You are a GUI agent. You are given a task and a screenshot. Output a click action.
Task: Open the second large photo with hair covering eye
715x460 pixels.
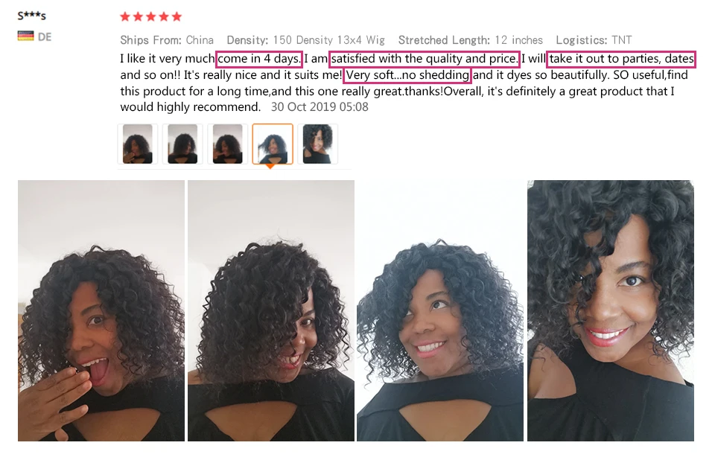coord(271,310)
